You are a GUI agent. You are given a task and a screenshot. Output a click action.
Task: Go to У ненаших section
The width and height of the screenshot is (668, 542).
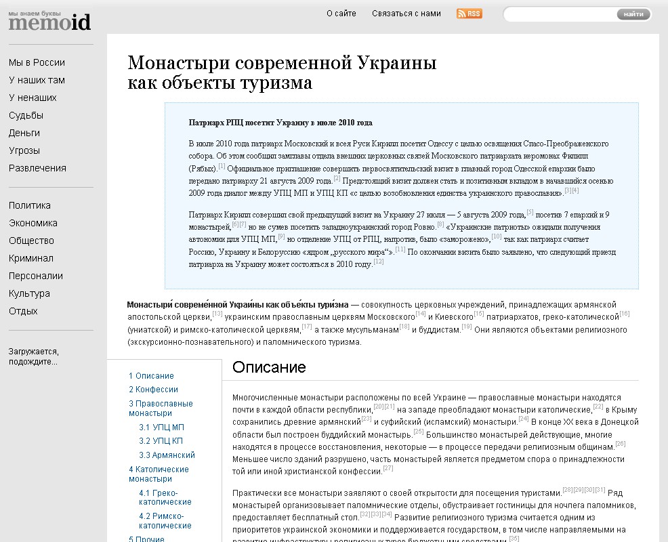pos(33,98)
